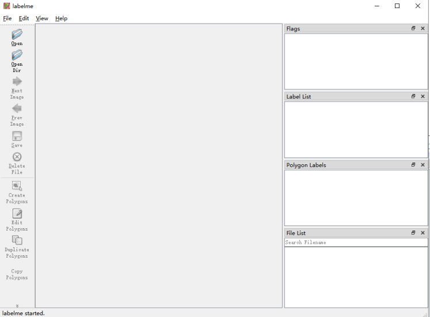Click the Save floppy icon
Screen dimensions: 430x317
tap(17, 136)
